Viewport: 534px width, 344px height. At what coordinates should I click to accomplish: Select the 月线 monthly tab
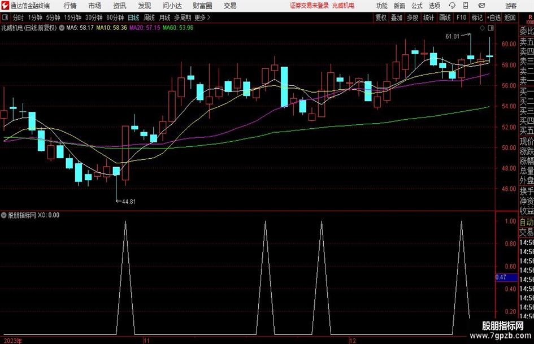coord(164,18)
